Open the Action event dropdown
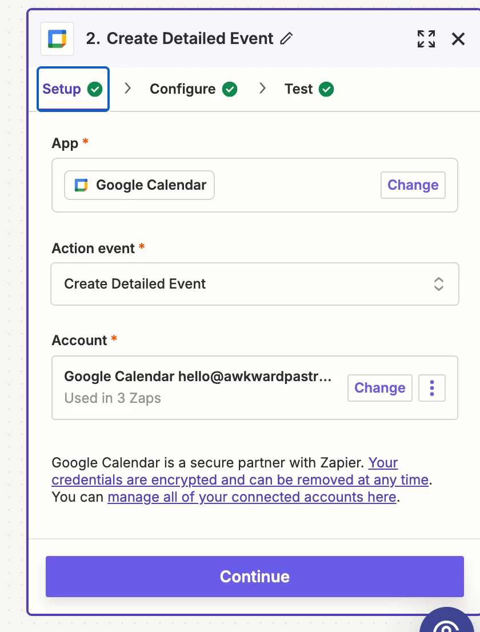 [x=254, y=284]
